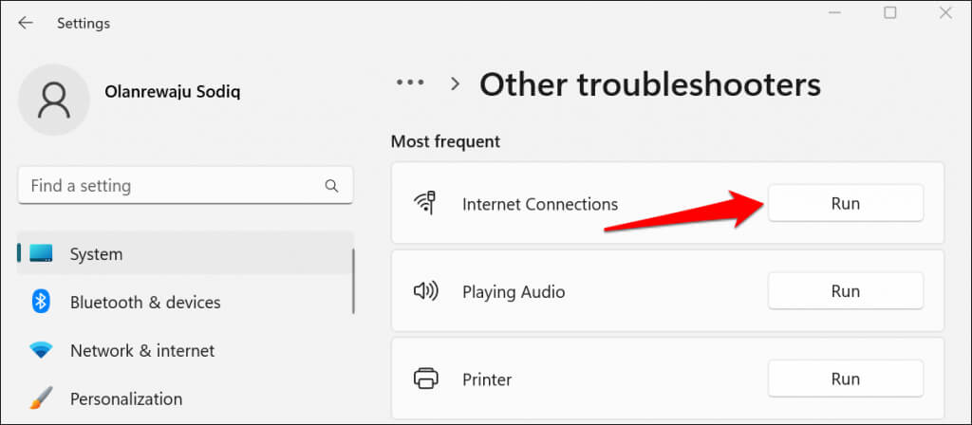
Task: Run the Internet Connections troubleshooter
Action: [x=845, y=203]
